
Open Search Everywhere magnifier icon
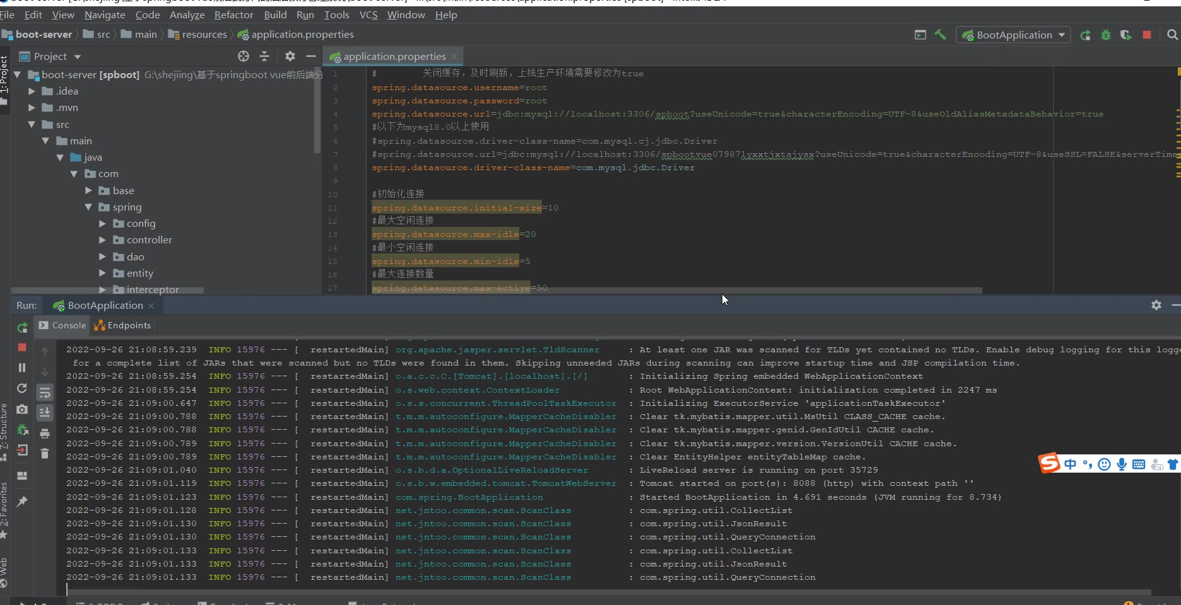coord(1172,35)
